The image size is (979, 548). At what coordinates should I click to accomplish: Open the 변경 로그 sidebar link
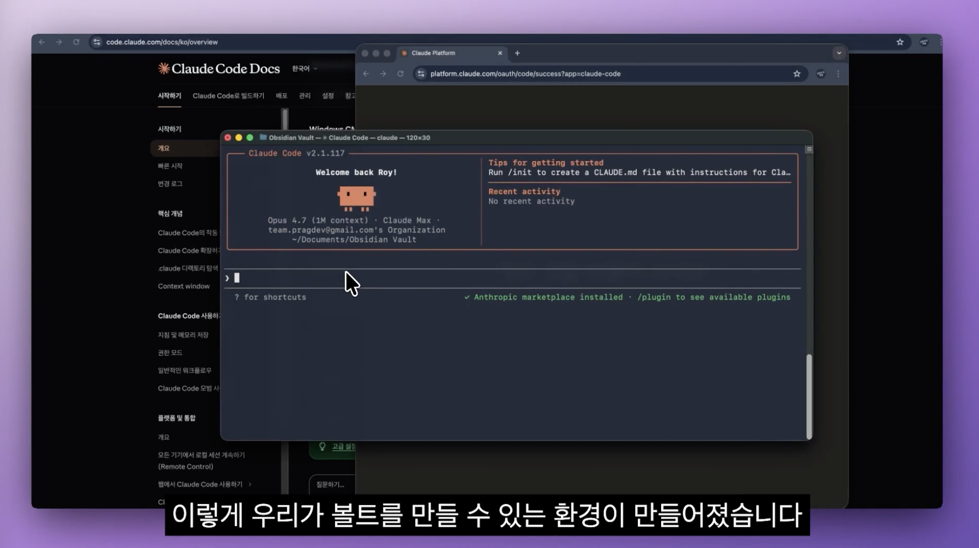pos(170,183)
